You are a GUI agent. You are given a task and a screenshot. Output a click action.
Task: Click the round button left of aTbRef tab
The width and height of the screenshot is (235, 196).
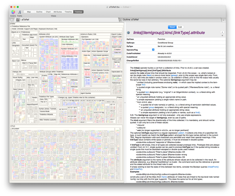click(12, 20)
